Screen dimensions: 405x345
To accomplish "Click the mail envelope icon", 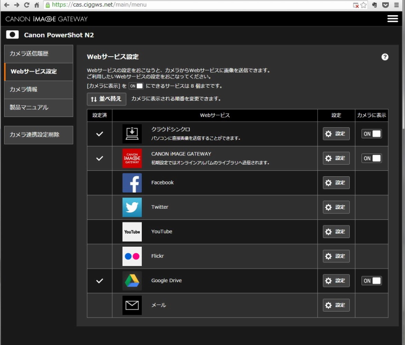I will pos(132,305).
